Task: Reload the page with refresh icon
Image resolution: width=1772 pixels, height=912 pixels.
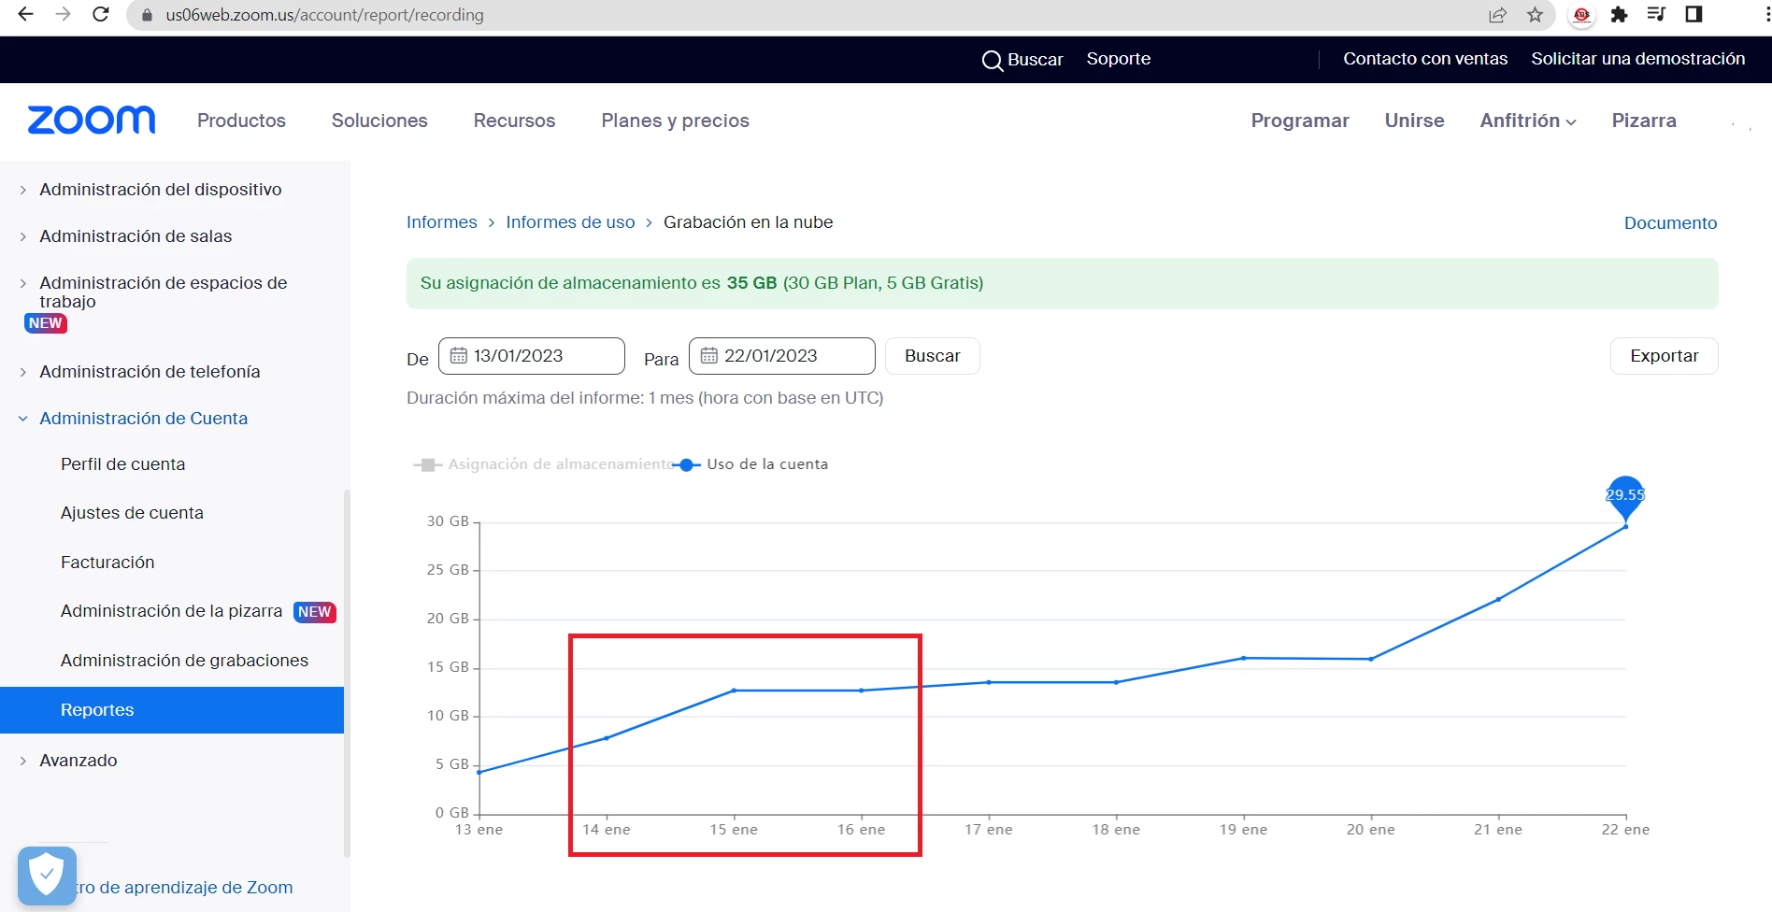Action: [101, 14]
